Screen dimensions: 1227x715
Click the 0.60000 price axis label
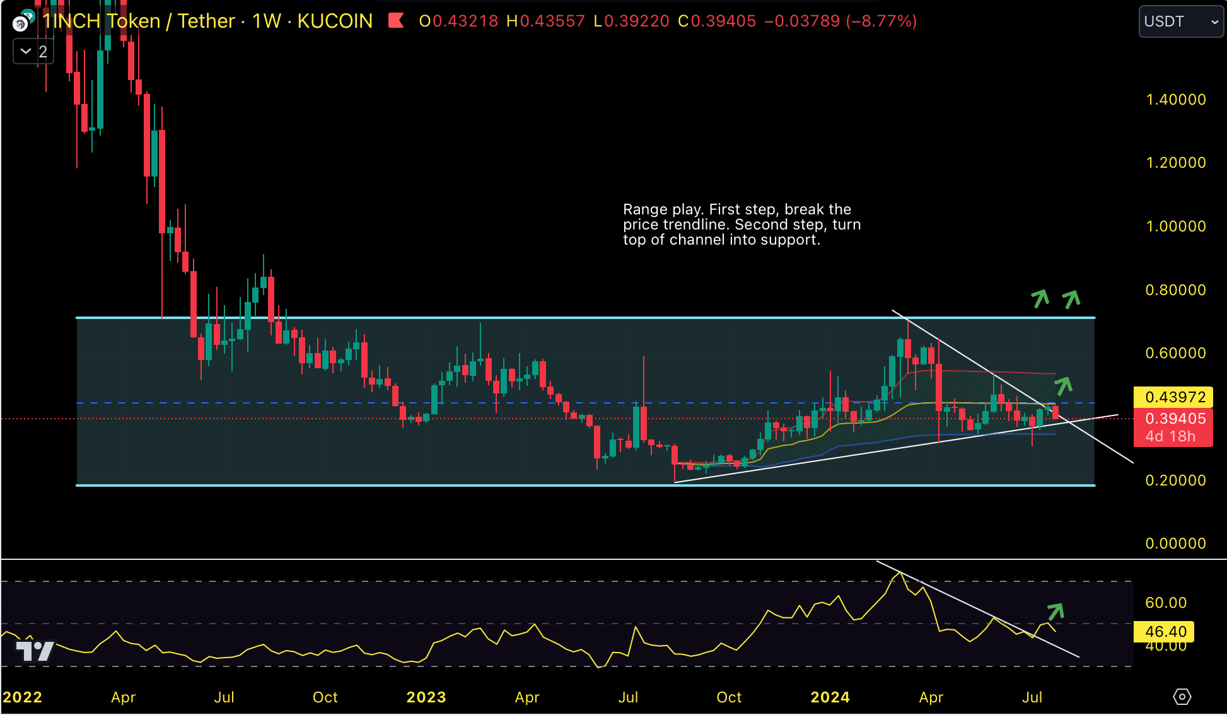(x=1175, y=353)
